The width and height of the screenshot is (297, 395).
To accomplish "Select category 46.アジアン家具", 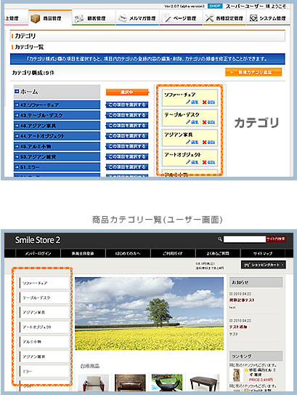I will (x=57, y=125).
